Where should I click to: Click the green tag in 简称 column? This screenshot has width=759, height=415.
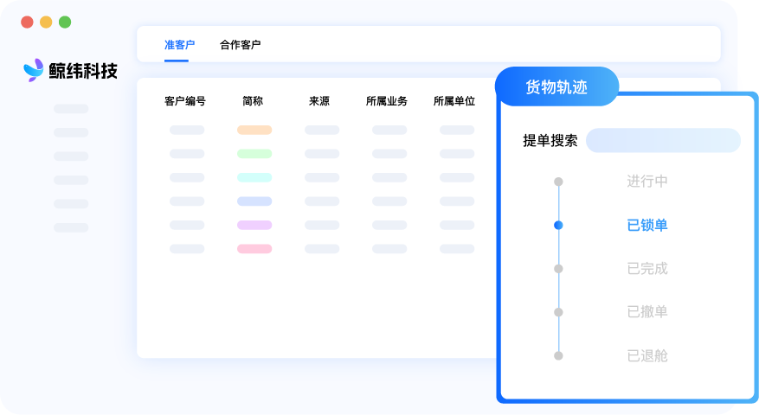pyautogui.click(x=254, y=154)
